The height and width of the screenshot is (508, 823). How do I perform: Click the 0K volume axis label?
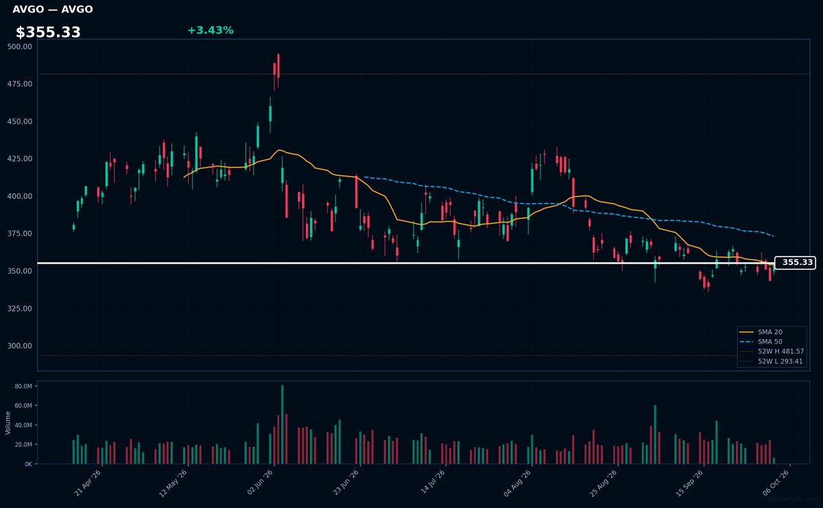[28, 464]
